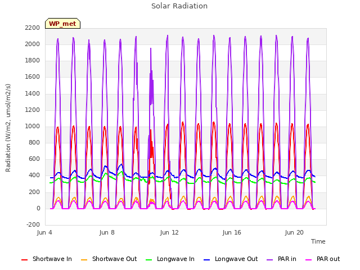Select PAR out legend entry
The height and width of the screenshot is (270, 360).
click(322, 259)
